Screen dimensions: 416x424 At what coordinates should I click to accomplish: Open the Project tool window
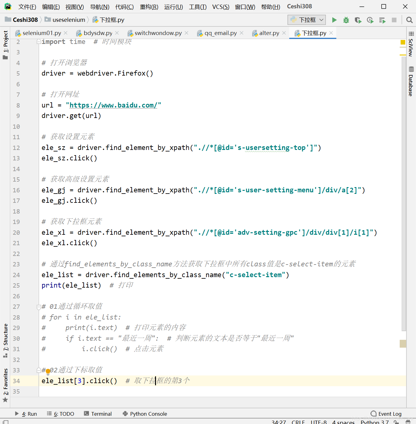coord(5,45)
